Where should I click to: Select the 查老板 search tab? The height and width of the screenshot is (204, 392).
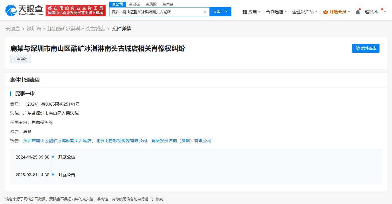pyautogui.click(x=134, y=4)
